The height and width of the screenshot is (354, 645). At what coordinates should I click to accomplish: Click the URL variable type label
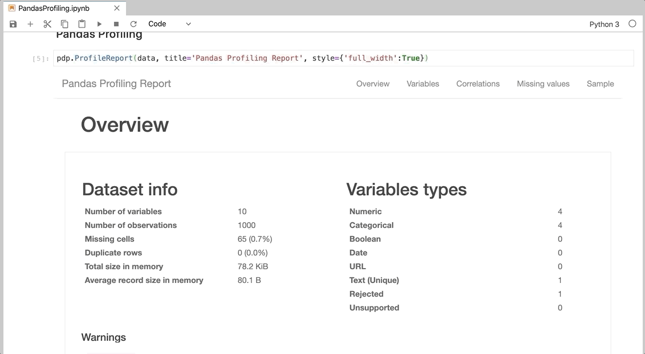coord(357,266)
